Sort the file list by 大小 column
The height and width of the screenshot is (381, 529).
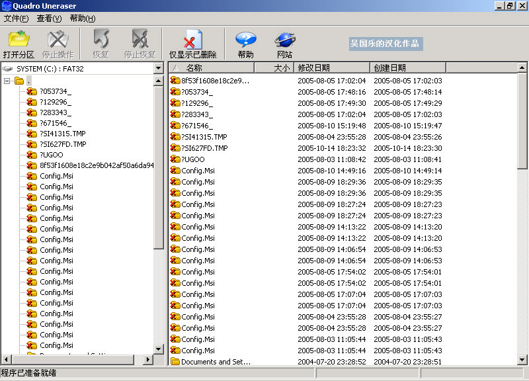[274, 68]
